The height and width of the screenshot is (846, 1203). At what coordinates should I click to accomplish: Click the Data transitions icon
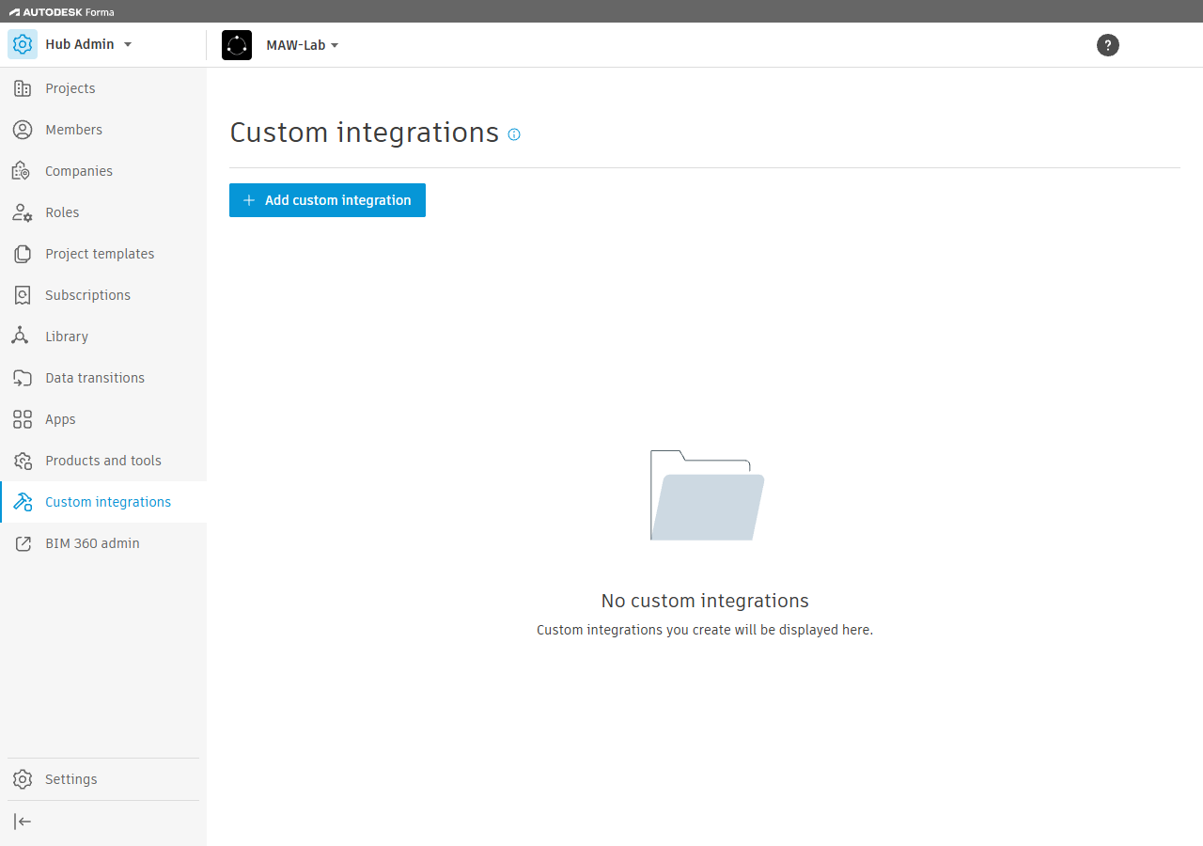pos(23,378)
